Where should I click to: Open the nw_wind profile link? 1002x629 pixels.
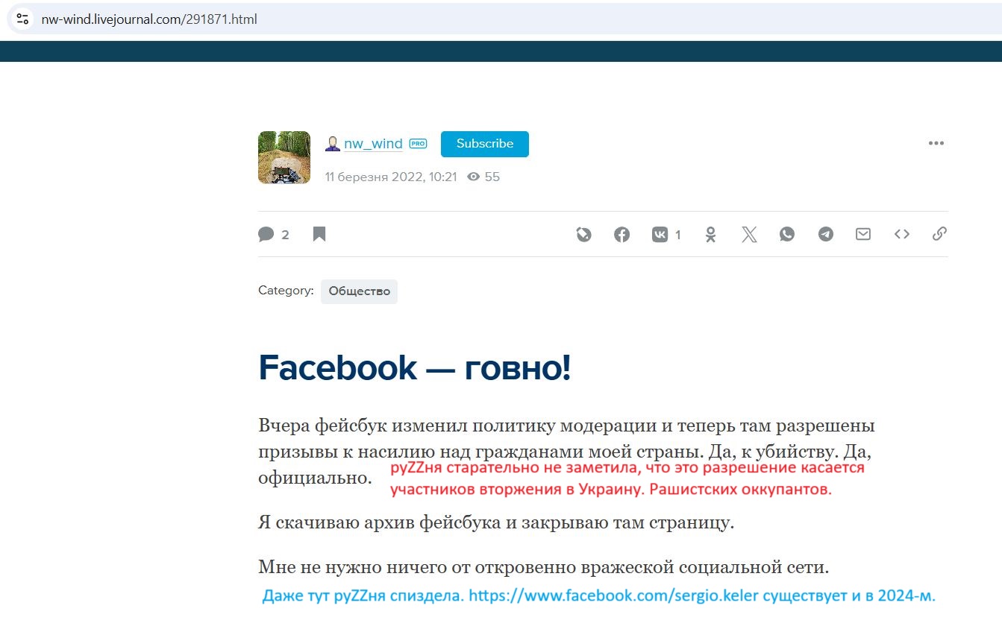[373, 144]
